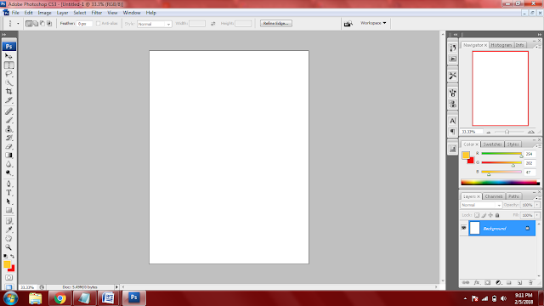Select the Gradient tool

point(8,156)
